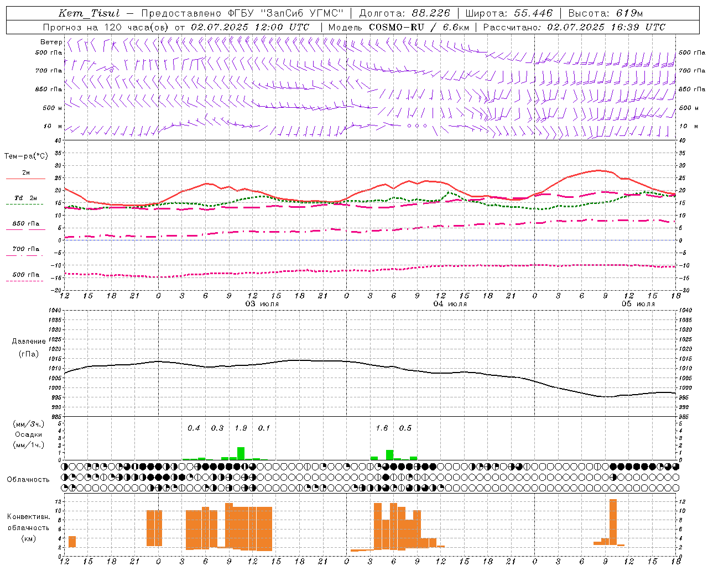The height and width of the screenshot is (566, 708).
Task: Click the '03 июля' date label
Action: click(x=262, y=304)
